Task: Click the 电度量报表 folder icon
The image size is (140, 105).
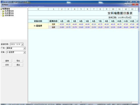Action: 3,11
